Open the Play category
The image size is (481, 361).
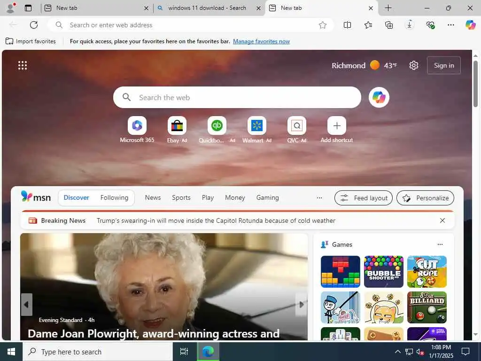click(x=208, y=198)
